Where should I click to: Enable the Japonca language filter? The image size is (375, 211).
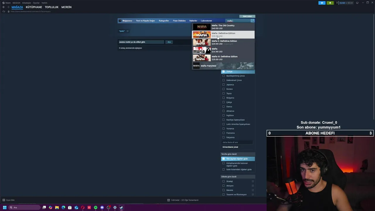coord(224,85)
